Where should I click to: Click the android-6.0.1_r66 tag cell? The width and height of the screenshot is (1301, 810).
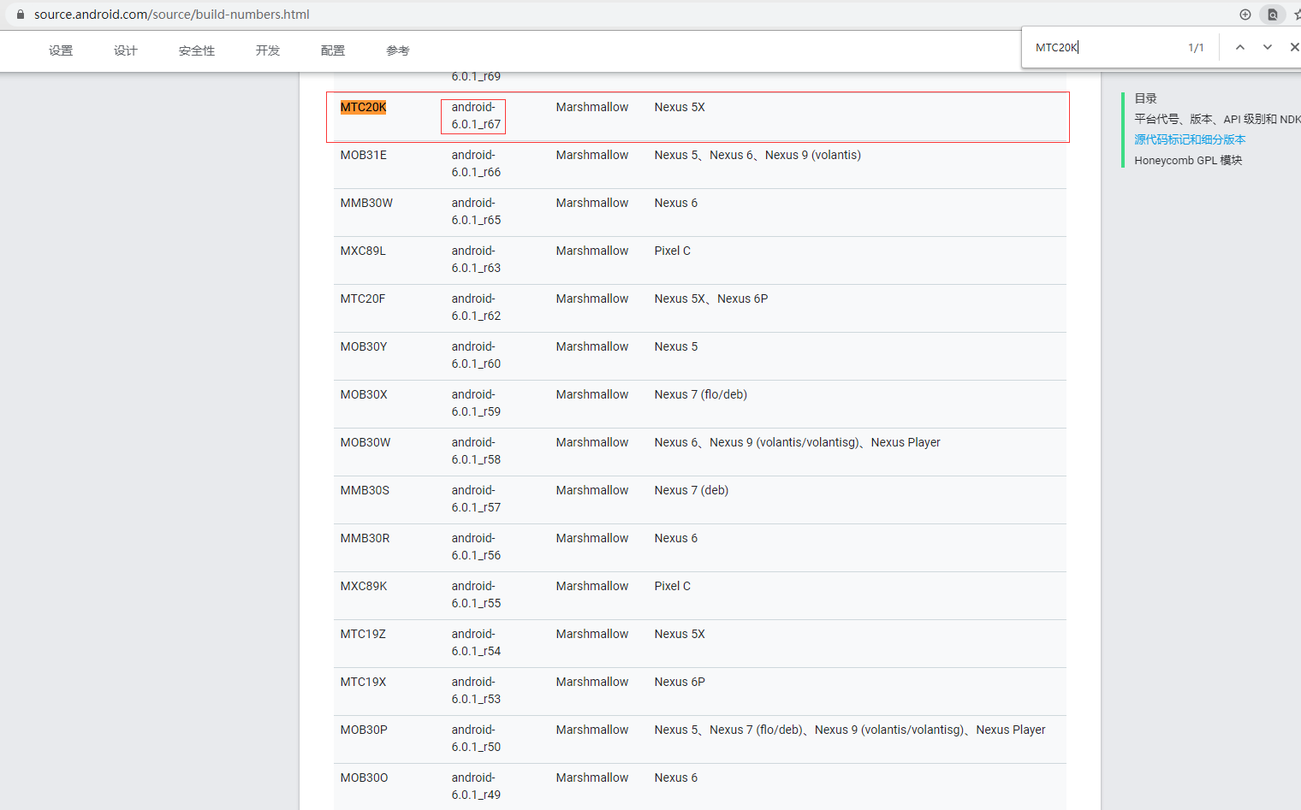[x=476, y=163]
